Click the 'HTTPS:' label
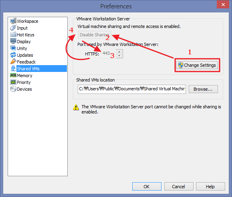Screen dimensions: 232x197 pos(92,54)
